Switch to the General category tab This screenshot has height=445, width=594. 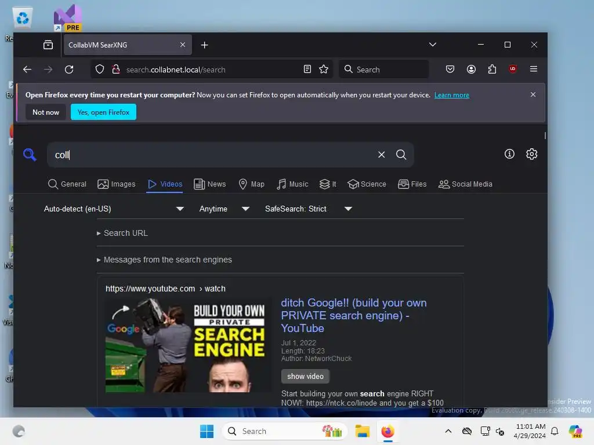point(67,184)
